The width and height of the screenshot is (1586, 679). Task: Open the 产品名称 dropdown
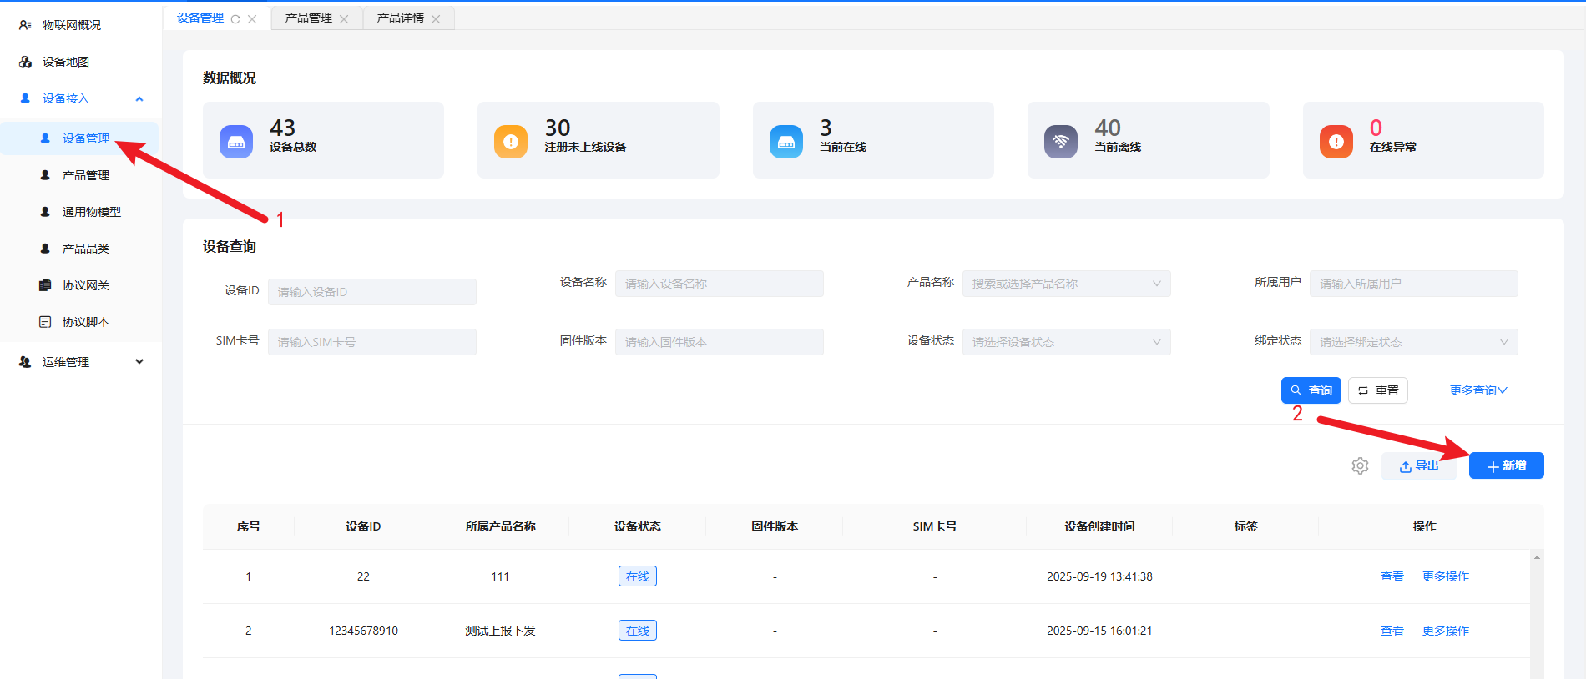pos(1066,284)
